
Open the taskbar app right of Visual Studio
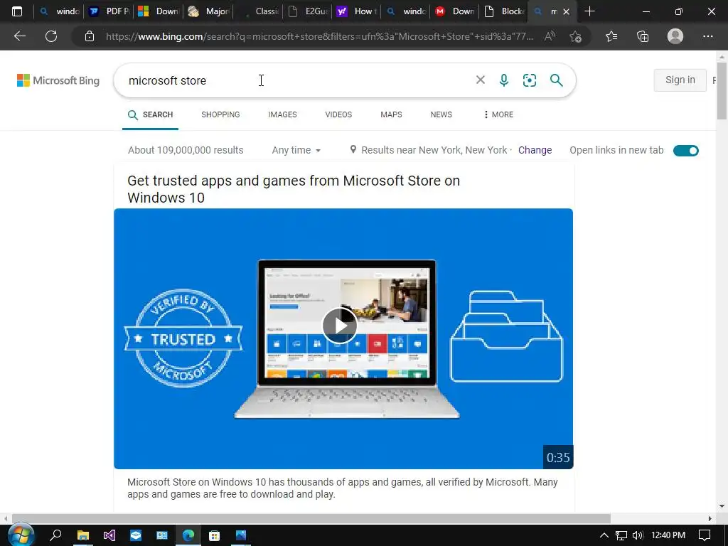point(136,535)
